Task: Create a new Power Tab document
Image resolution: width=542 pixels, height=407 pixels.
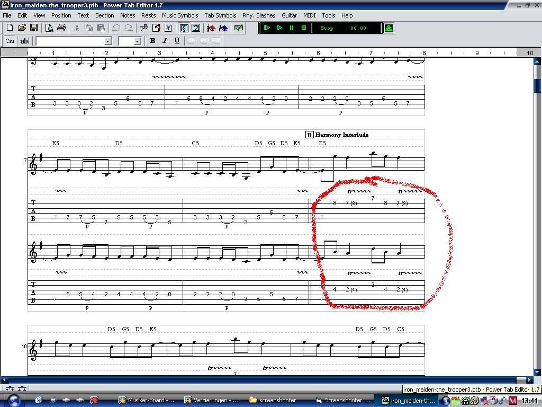Action: pyautogui.click(x=10, y=28)
